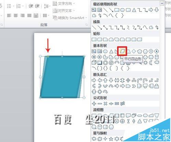Toggle Distributed alignment in paragraph group
The width and height of the screenshot is (171, 142).
[36, 15]
